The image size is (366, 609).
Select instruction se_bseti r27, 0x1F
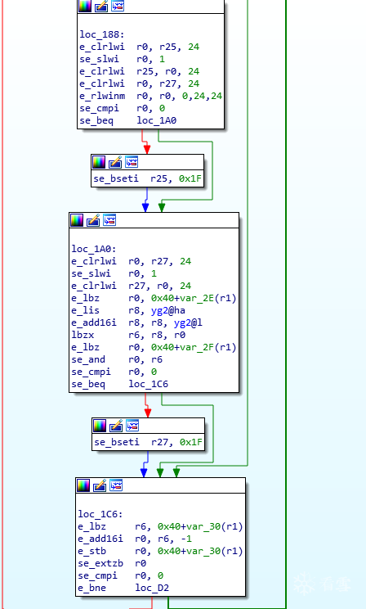tap(149, 442)
